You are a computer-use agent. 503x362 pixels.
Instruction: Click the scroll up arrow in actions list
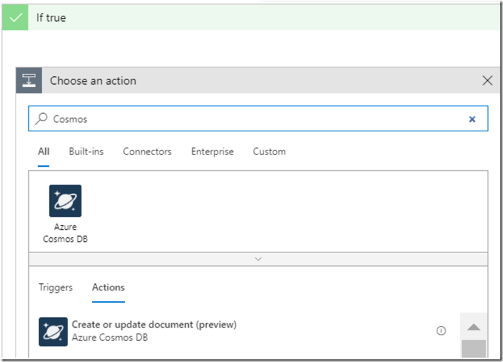[473, 327]
